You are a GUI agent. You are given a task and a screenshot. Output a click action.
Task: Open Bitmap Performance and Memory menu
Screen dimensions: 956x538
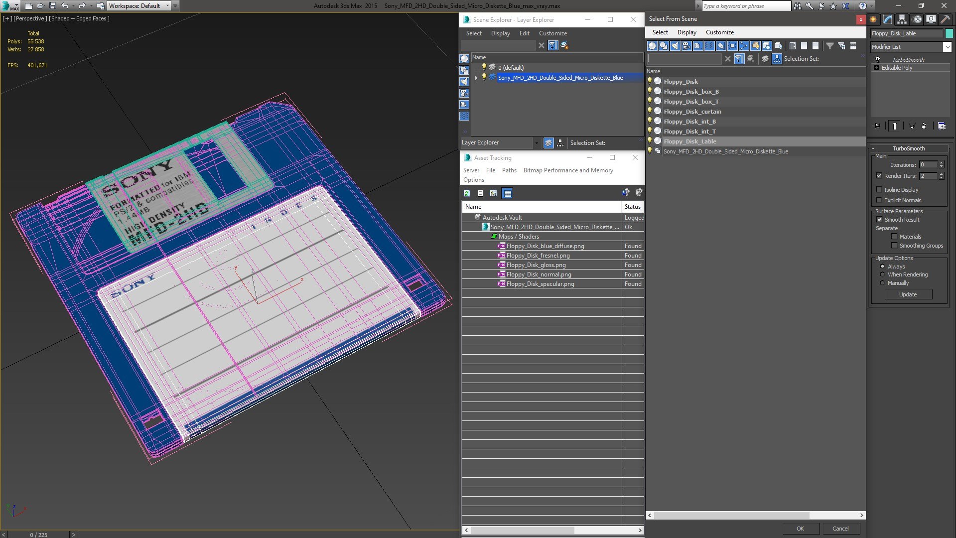[x=568, y=170]
